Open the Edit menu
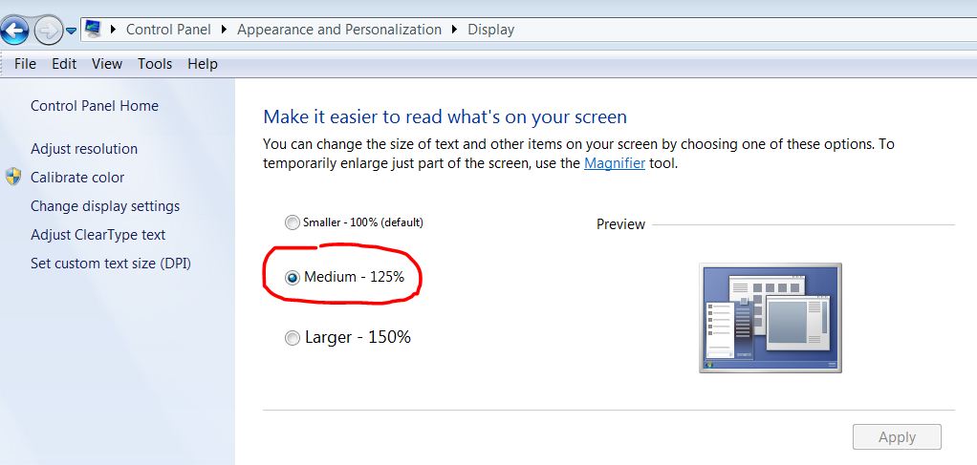The image size is (977, 465). (63, 63)
